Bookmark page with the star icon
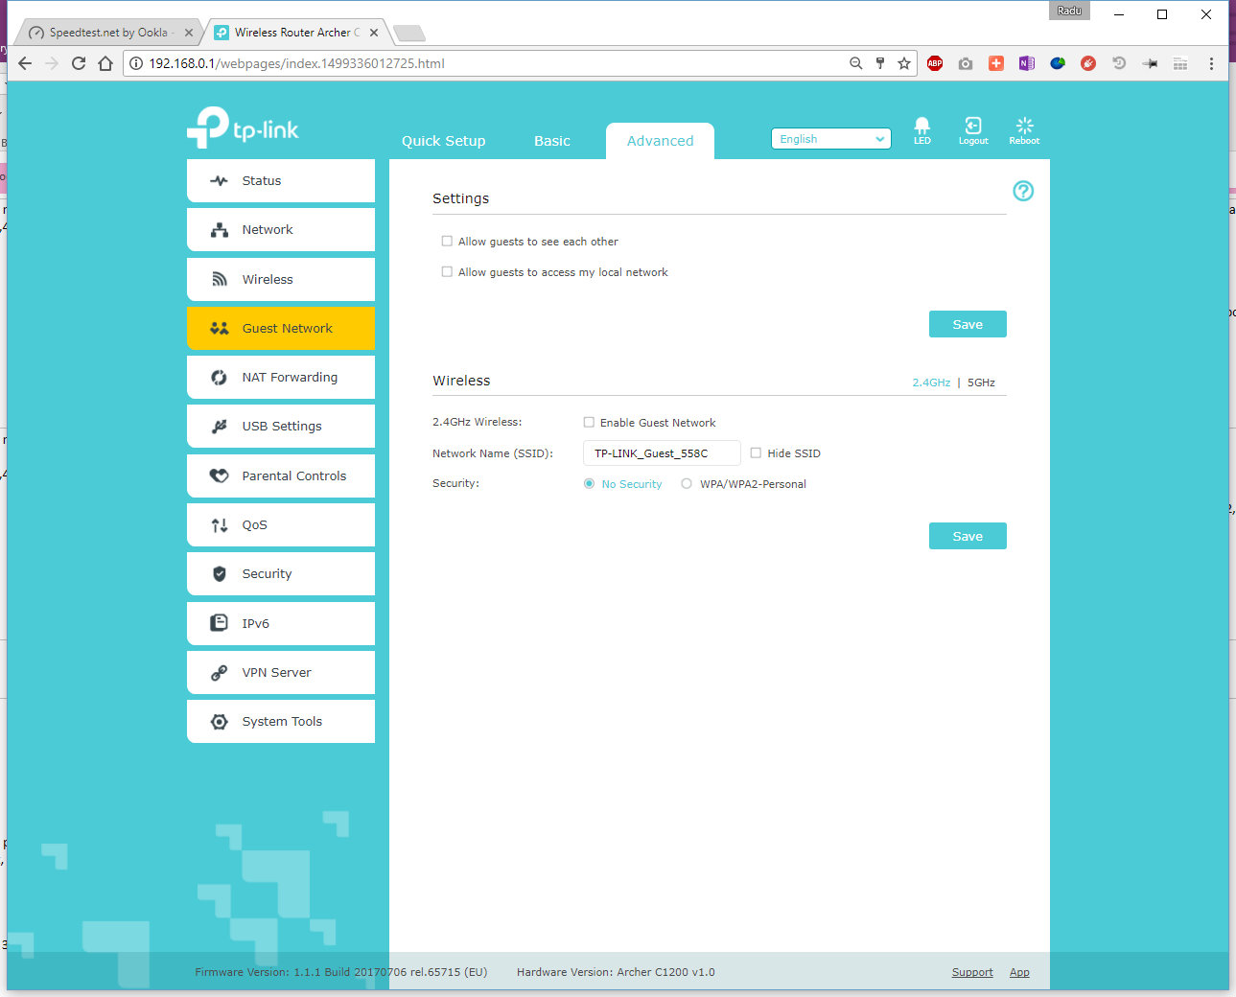 click(x=904, y=63)
